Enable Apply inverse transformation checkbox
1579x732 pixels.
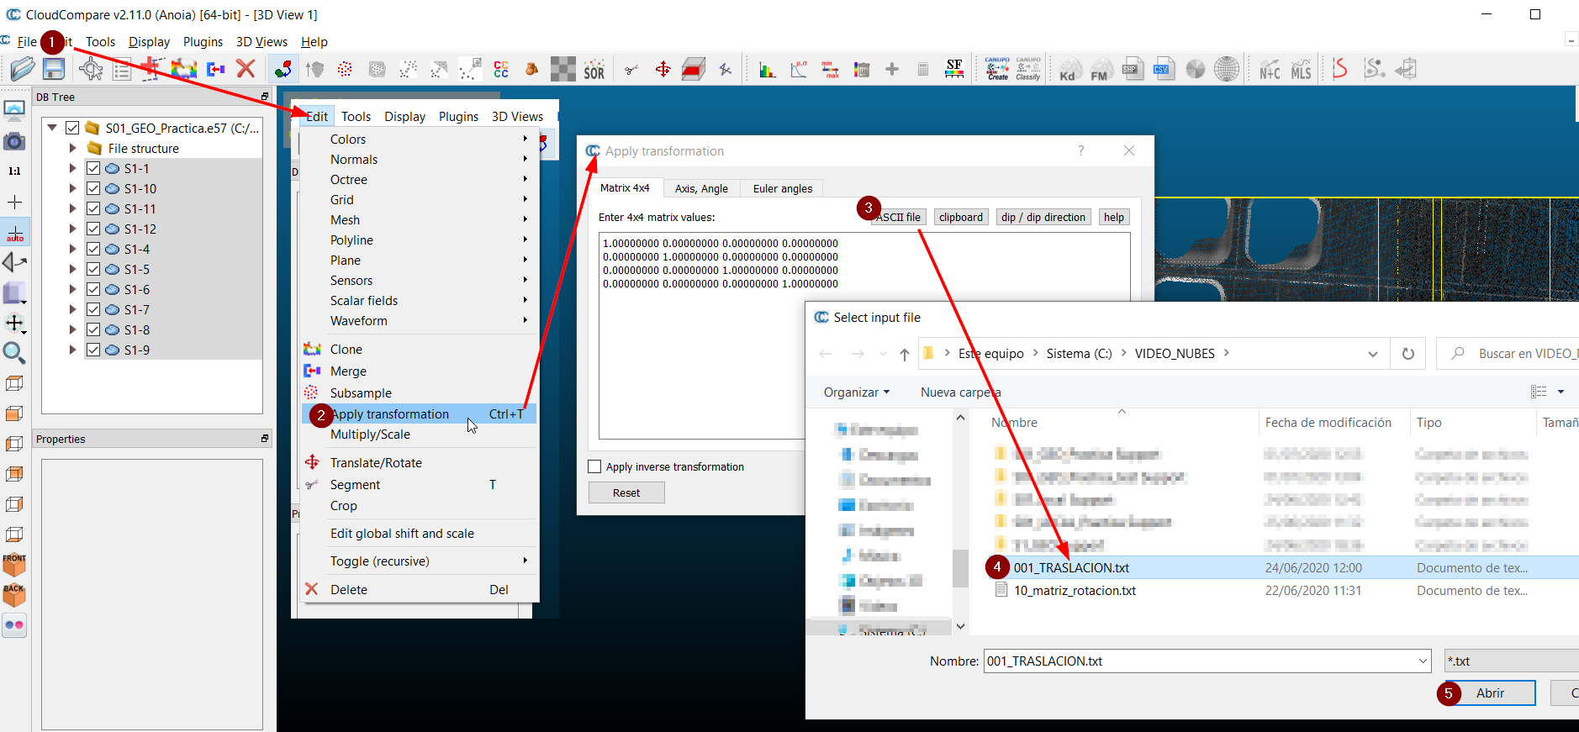(x=595, y=466)
